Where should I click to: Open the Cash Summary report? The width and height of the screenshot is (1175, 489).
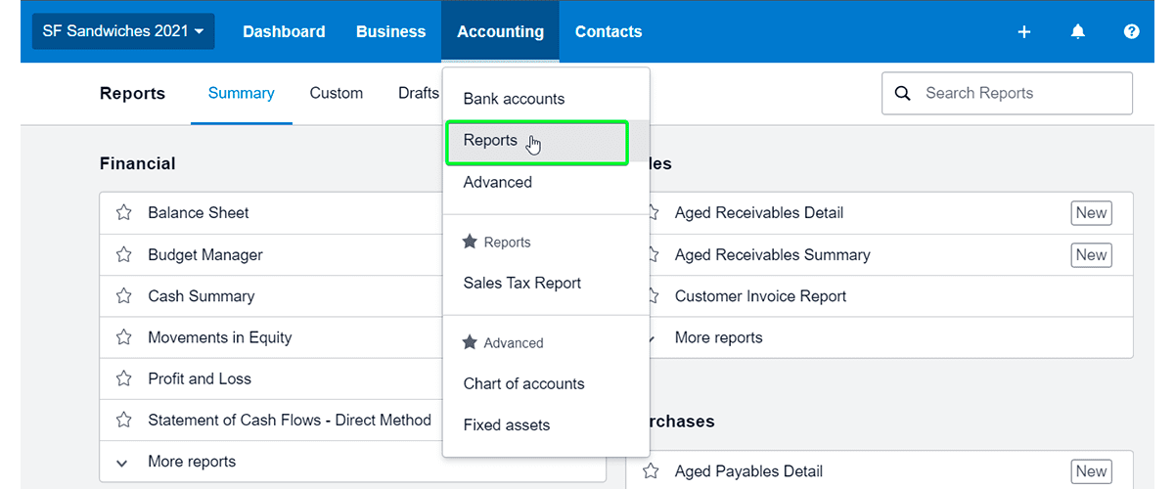pos(202,295)
